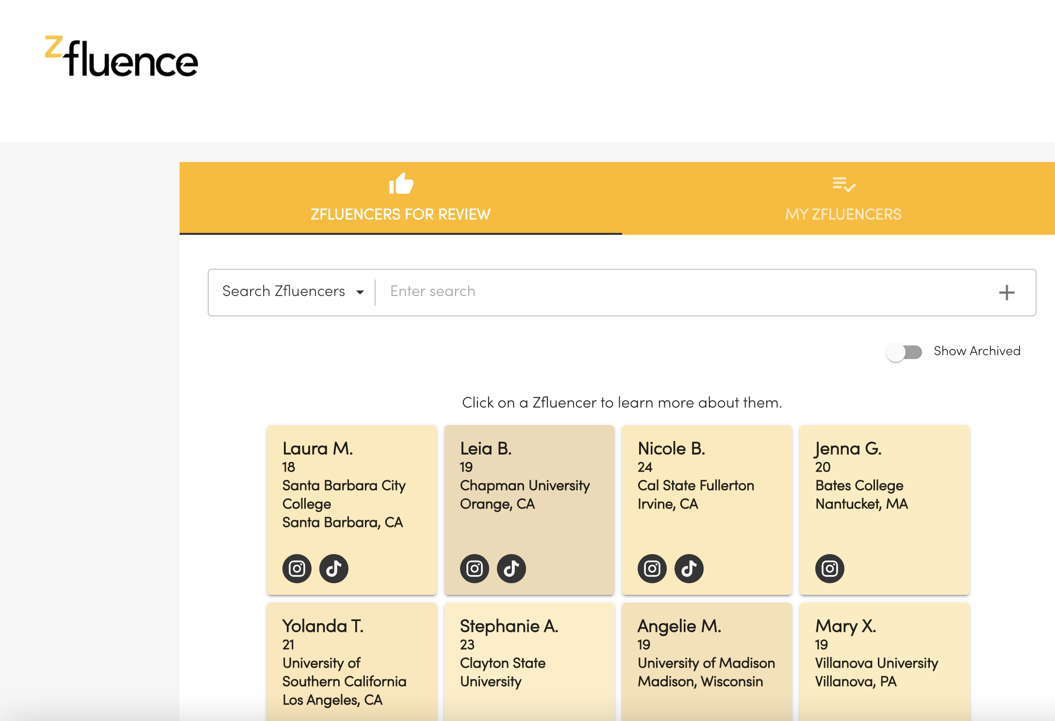This screenshot has height=721, width=1055.
Task: Open Leia B.'s Instagram icon
Action: 475,568
